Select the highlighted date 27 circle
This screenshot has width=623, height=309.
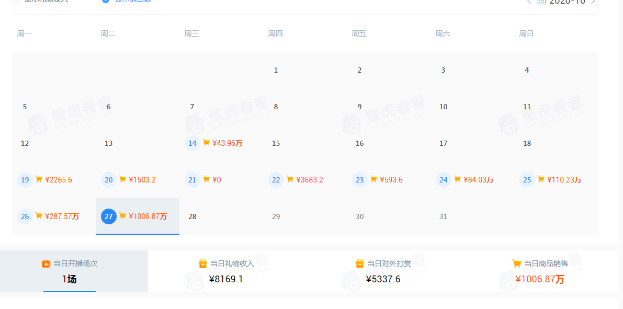108,216
